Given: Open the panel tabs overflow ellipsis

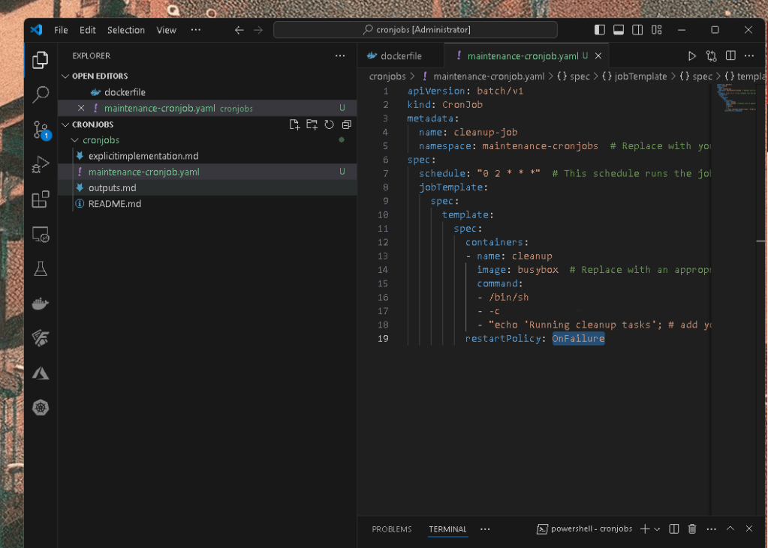Looking at the screenshot, I should [485, 529].
